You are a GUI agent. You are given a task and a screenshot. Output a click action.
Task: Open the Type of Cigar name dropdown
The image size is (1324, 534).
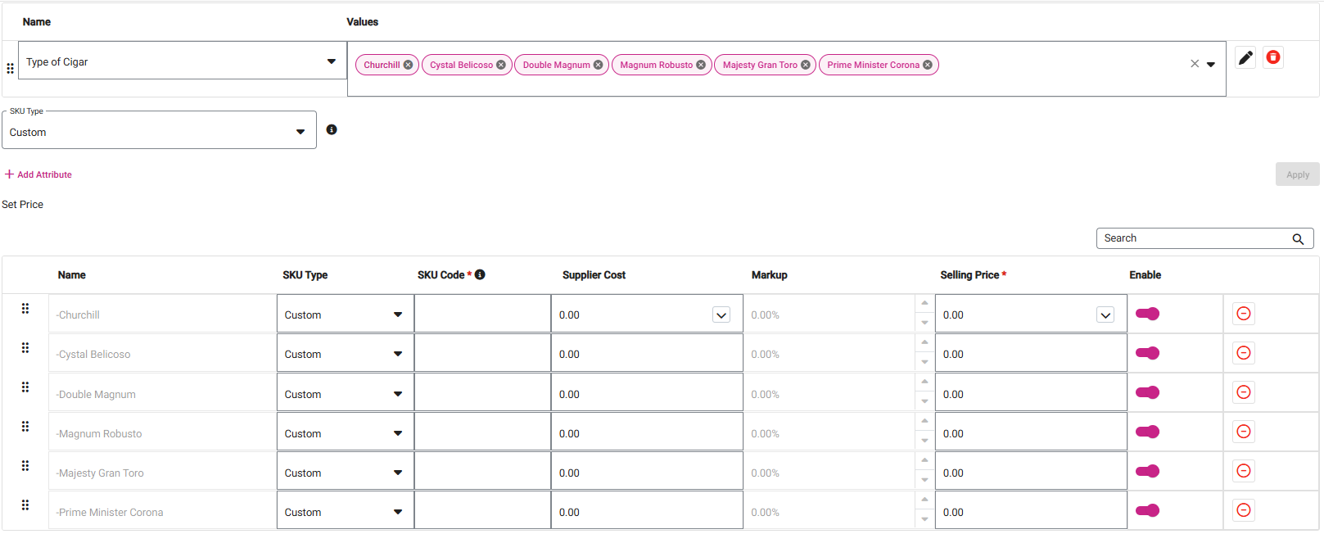331,61
